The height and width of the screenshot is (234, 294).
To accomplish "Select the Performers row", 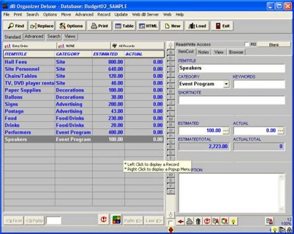I will [x=84, y=132].
